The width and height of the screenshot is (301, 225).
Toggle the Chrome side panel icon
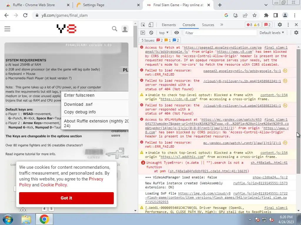276,15
